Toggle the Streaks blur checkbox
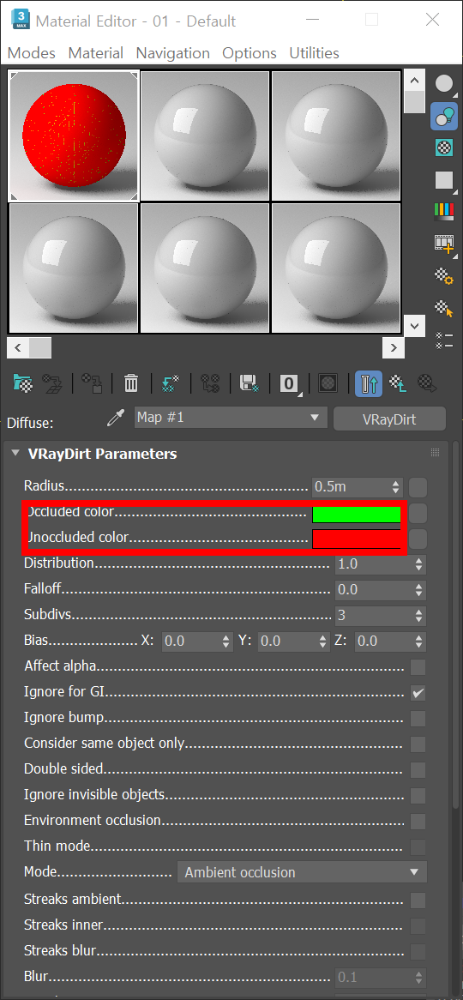 [x=418, y=952]
